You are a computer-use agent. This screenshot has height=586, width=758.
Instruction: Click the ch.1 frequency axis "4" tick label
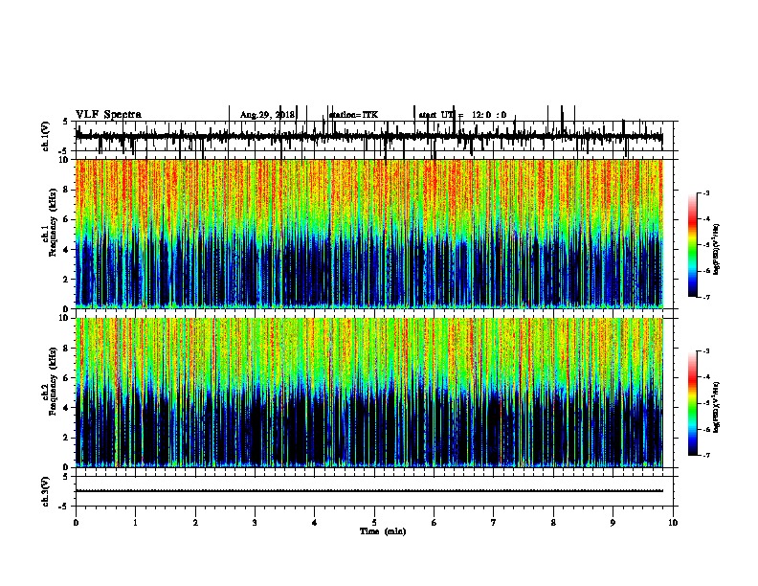pos(67,249)
